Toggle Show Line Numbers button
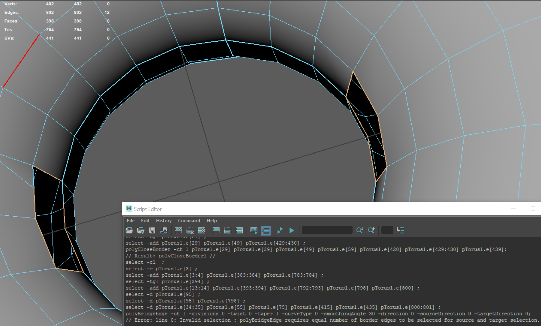 pyautogui.click(x=265, y=230)
